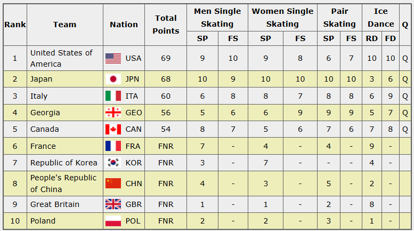Click the Great Britain flag icon
414x231 pixels.
[113, 204]
